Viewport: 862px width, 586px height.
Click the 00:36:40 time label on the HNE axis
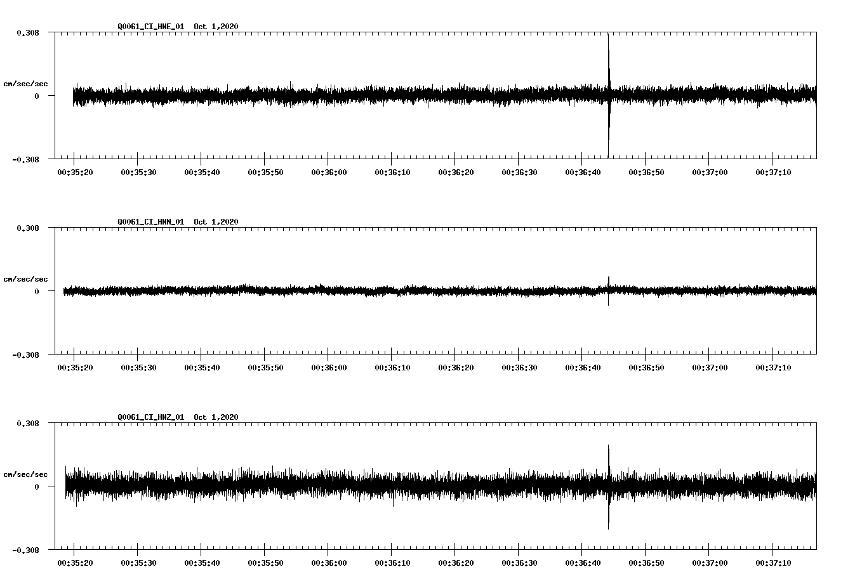[x=583, y=171]
